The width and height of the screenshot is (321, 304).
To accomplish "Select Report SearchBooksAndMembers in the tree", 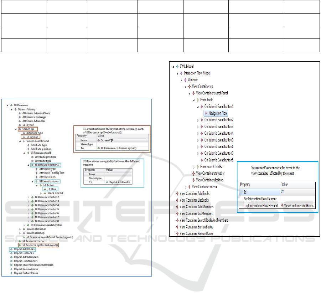I will (33, 265).
